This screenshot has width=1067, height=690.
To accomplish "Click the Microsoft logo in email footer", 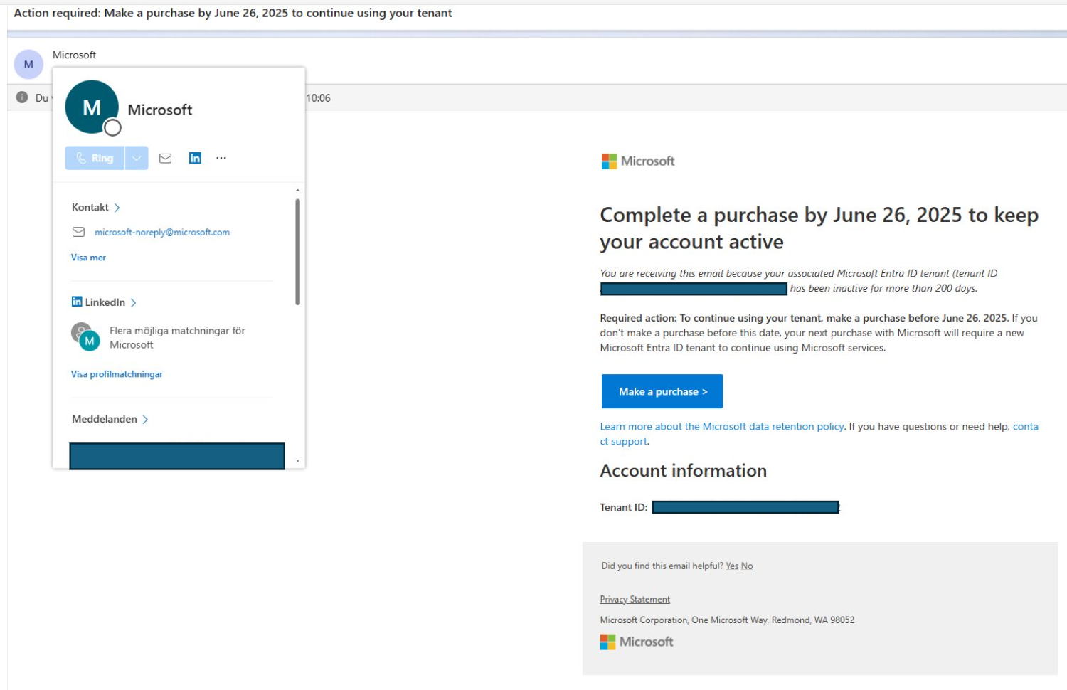I will click(x=637, y=642).
